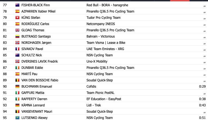Open the Lidl - Trek team page
208x120 pixels.
click(x=94, y=105)
